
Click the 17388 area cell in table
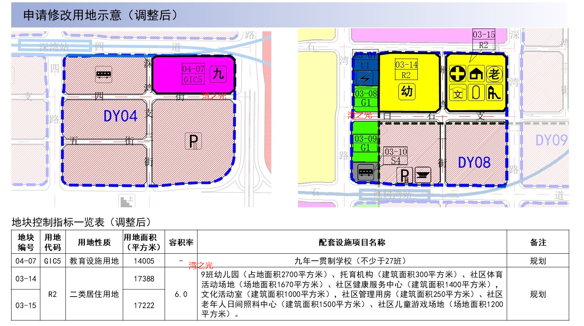click(144, 279)
